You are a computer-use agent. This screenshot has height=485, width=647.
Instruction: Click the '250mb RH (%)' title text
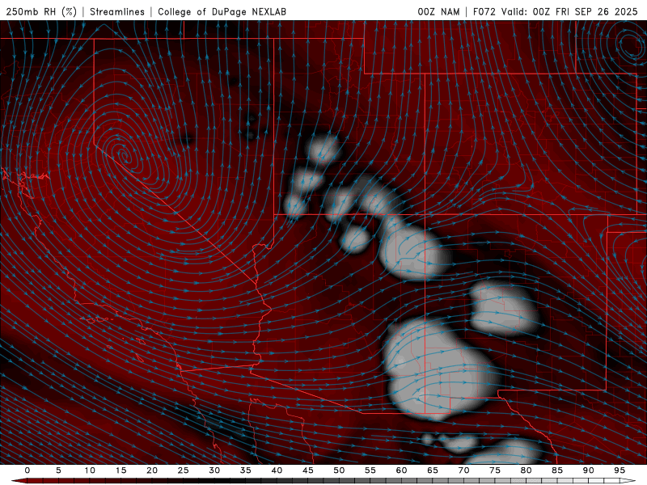[41, 11]
